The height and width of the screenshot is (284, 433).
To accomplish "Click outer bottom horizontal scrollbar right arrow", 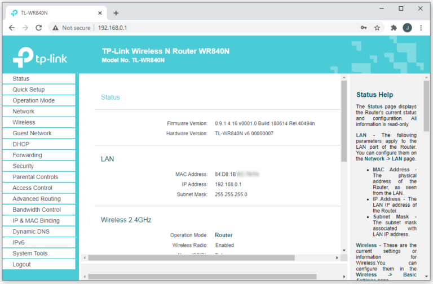I will click(x=344, y=277).
